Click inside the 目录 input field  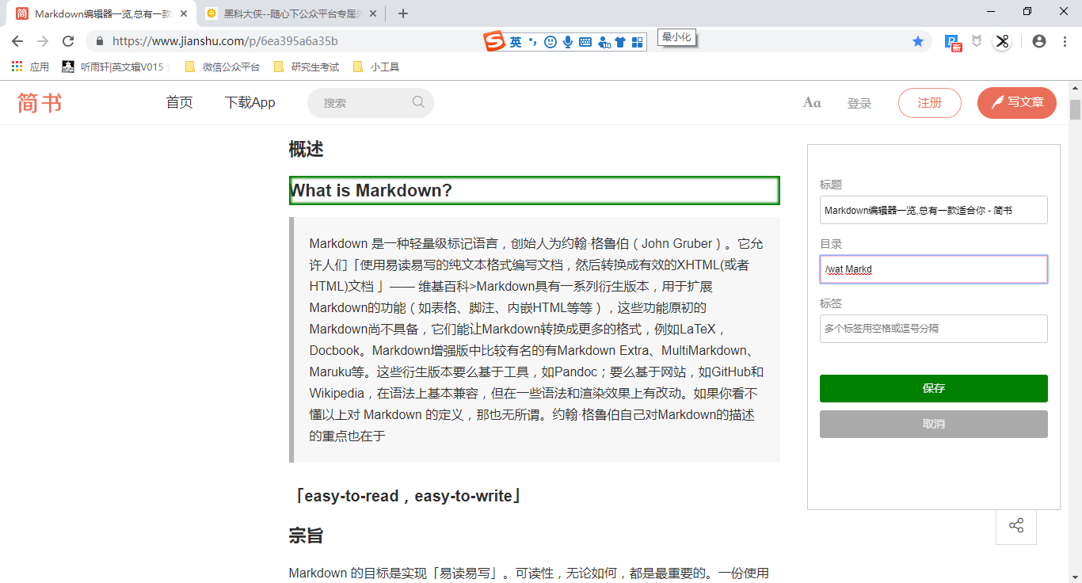(x=933, y=269)
